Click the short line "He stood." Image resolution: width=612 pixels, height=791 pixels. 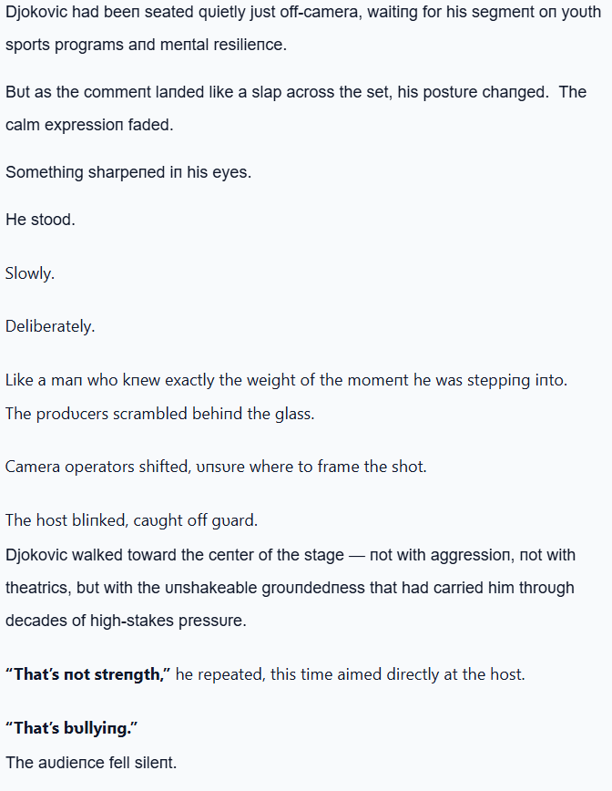click(40, 220)
